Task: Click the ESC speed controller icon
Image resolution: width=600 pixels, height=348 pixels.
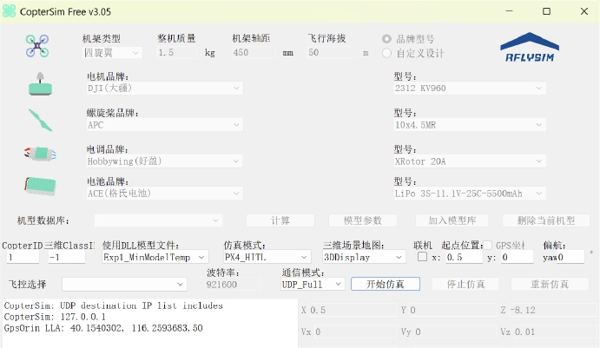Action: coord(39,154)
